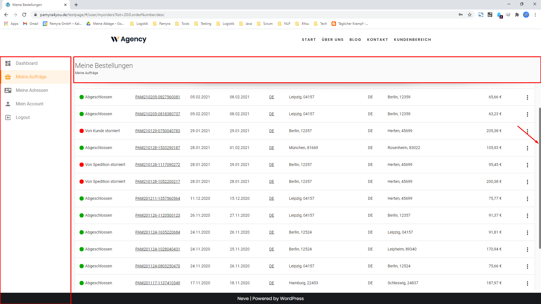Open the KUNDENBEREICH navigation menu item
Screen dimensions: 541x304
[412, 40]
